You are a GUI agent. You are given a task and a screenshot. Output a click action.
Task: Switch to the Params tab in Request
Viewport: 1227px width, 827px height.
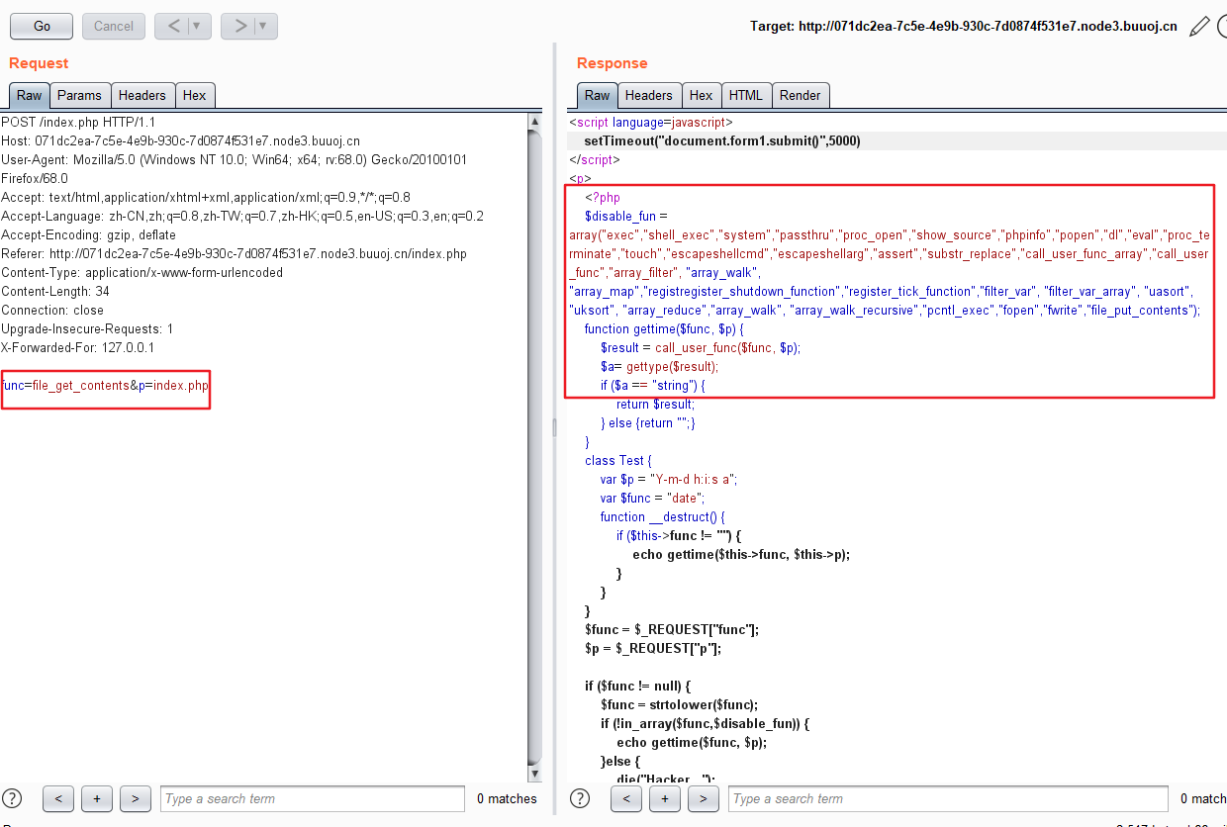(79, 96)
